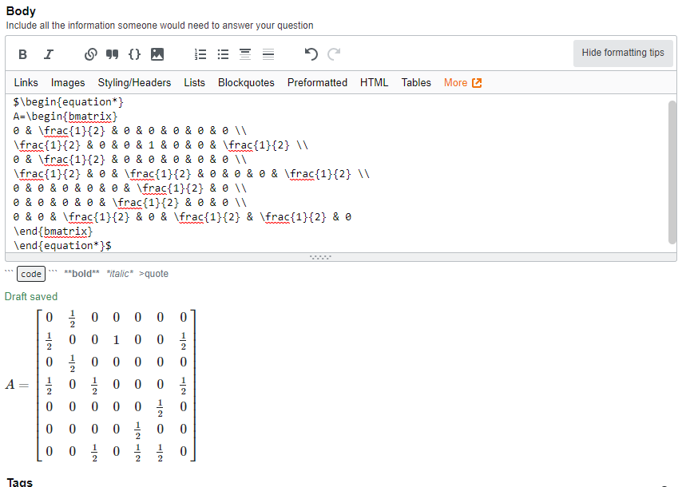The image size is (686, 487).
Task: Insert inline code with the curly braces icon
Action: pyautogui.click(x=134, y=54)
